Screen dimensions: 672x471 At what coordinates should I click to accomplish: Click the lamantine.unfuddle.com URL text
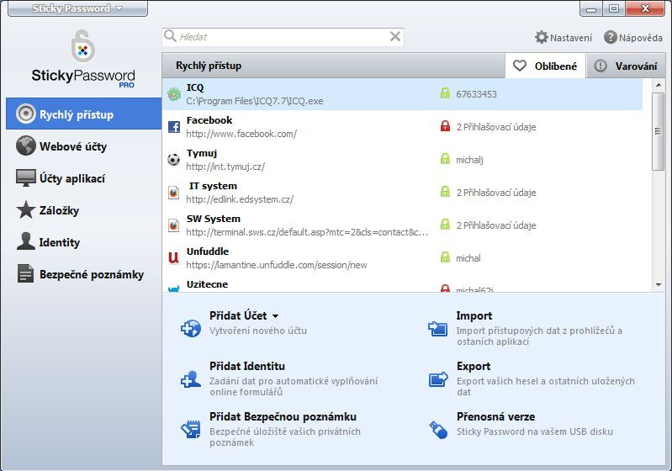[x=277, y=265]
